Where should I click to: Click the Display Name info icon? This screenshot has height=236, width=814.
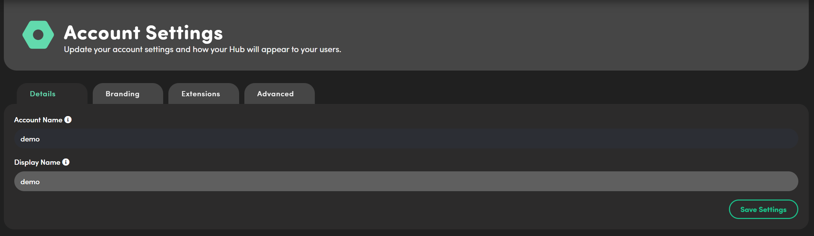pyautogui.click(x=66, y=162)
